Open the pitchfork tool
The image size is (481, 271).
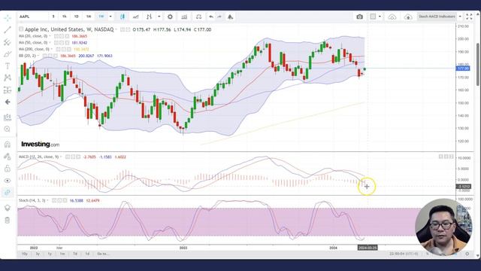point(8,42)
